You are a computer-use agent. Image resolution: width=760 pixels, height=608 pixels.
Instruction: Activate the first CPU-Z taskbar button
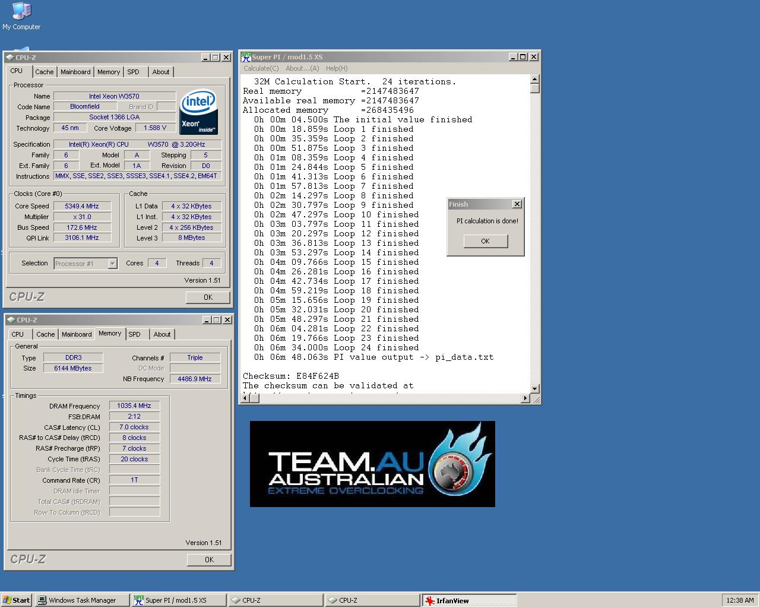pos(276,600)
